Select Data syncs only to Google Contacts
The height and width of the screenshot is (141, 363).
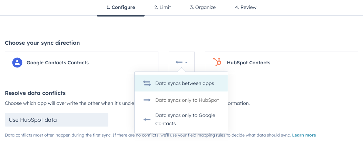pyautogui.click(x=181, y=119)
